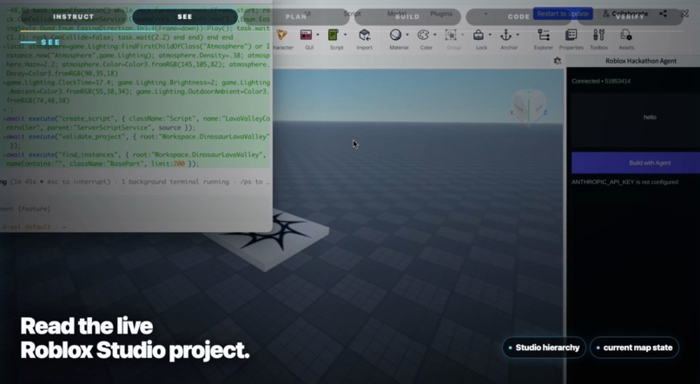Expand the Anchor dropdown arrow

tap(518, 35)
